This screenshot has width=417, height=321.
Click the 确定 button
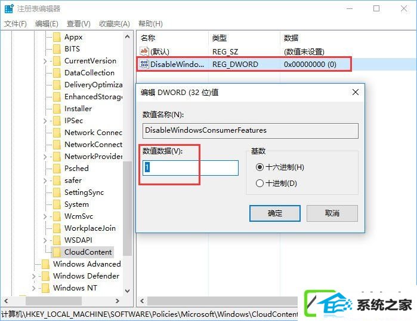[x=275, y=213]
